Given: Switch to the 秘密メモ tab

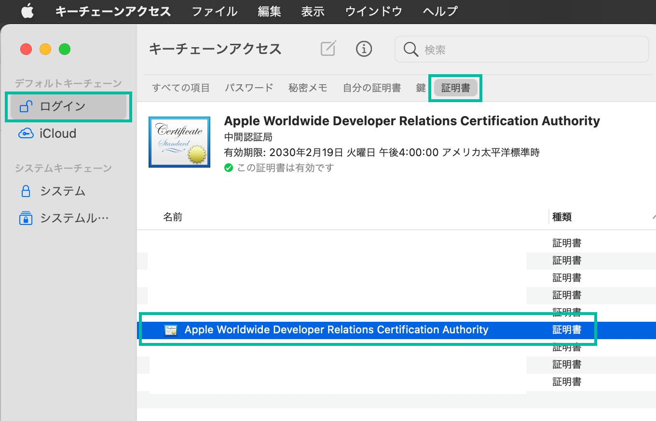Looking at the screenshot, I should pyautogui.click(x=308, y=88).
